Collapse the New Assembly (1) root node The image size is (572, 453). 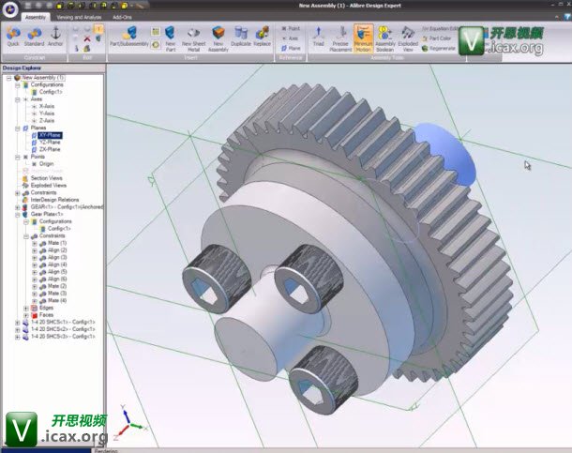click(x=9, y=78)
